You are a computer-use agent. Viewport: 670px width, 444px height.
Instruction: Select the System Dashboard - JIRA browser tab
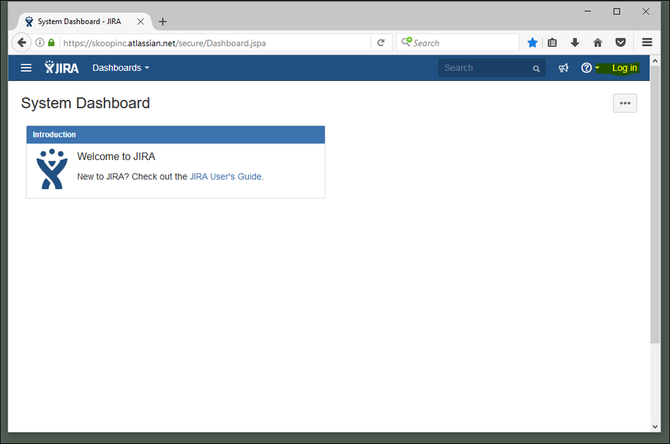[x=85, y=21]
